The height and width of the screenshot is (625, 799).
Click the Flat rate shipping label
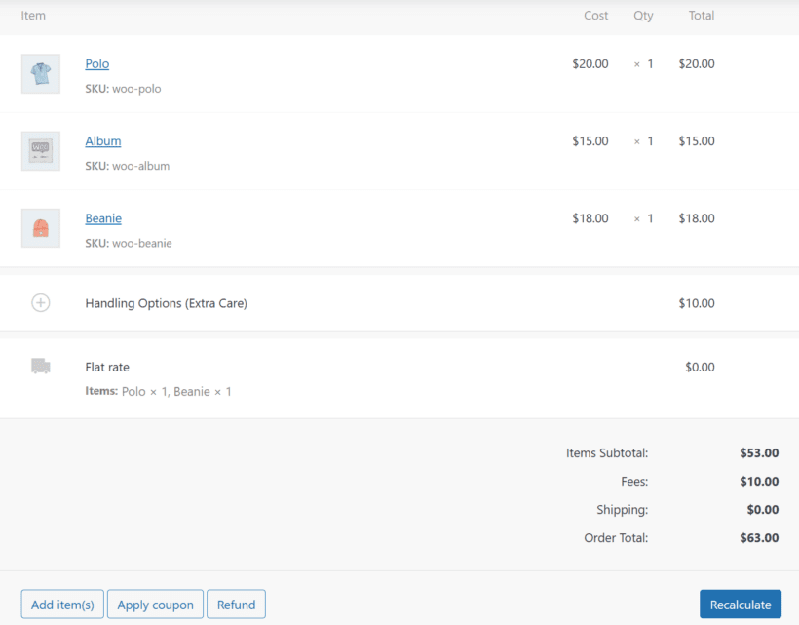(x=107, y=367)
